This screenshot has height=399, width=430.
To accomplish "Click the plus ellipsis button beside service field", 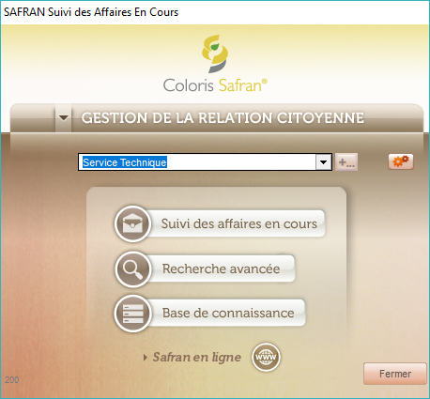I will (x=346, y=162).
